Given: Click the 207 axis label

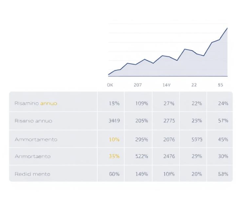Looking at the screenshot, I should pos(138,85).
